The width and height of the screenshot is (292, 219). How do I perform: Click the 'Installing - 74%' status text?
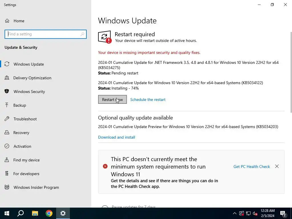125,88
